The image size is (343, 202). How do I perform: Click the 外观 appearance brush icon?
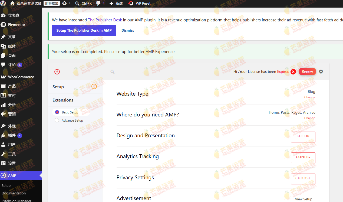(3, 126)
